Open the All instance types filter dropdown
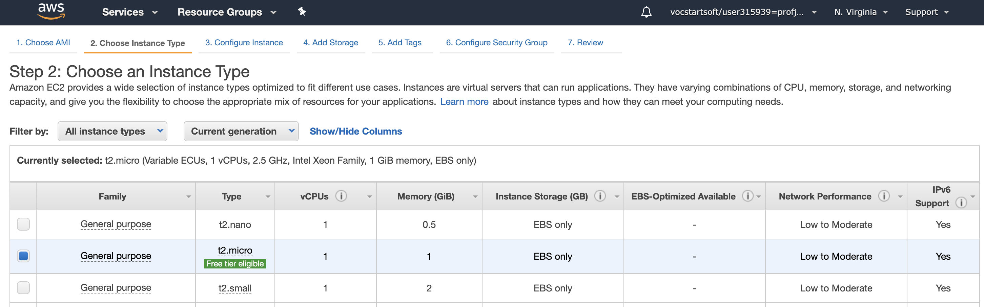984x307 pixels. [112, 131]
